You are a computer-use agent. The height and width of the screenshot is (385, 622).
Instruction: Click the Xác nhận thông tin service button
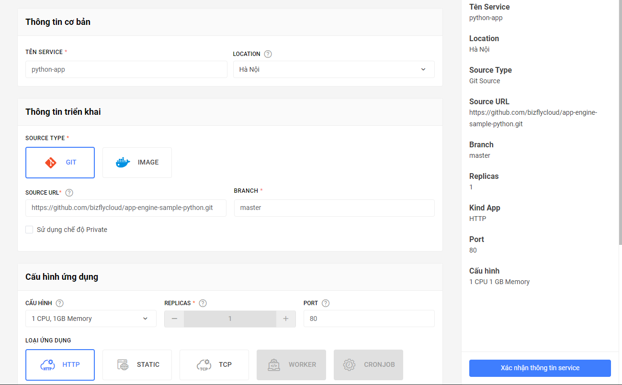pyautogui.click(x=539, y=368)
